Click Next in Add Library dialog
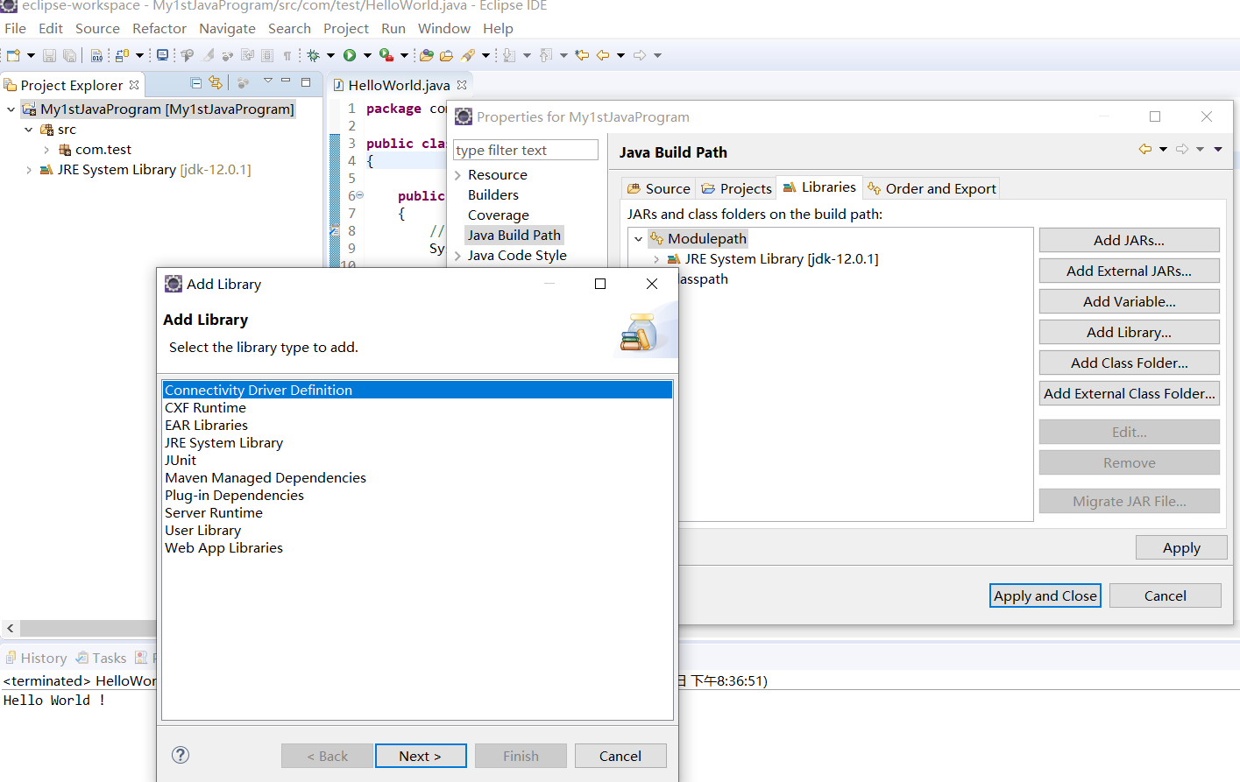The image size is (1240, 782). pos(421,756)
